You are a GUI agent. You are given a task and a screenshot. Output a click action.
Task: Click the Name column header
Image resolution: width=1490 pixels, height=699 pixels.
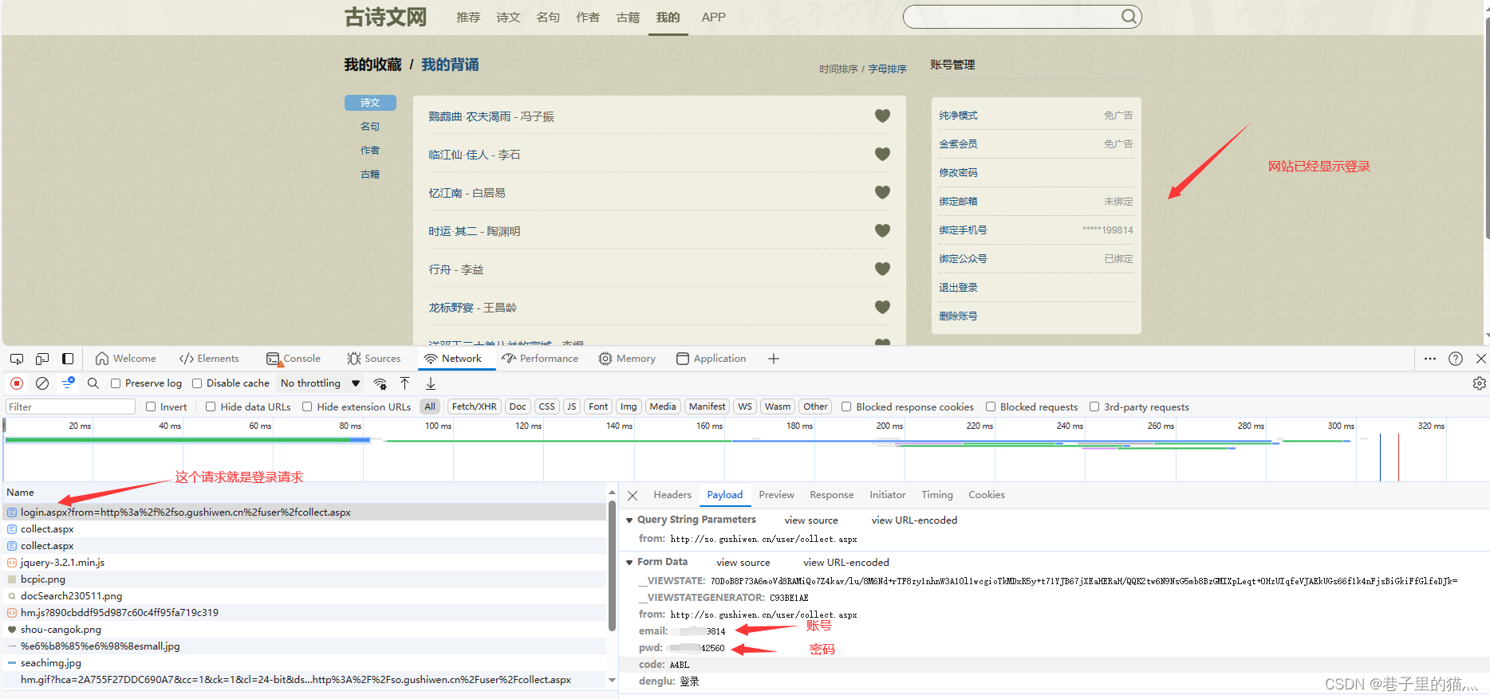pyautogui.click(x=21, y=493)
